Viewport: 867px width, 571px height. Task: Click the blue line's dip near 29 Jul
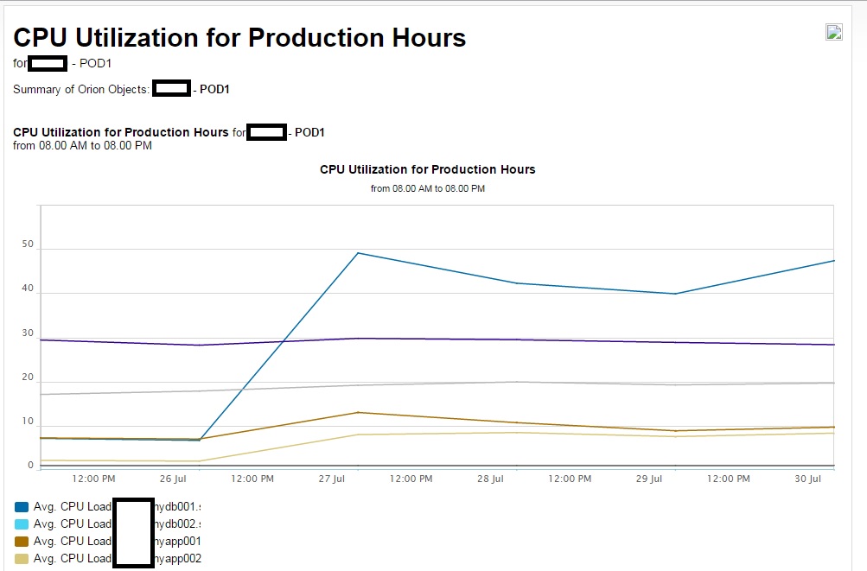pos(675,294)
